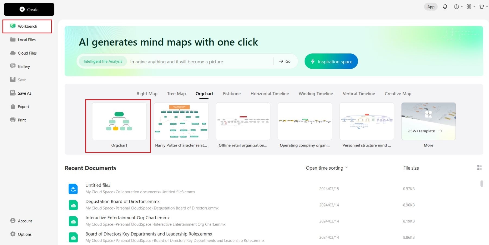The height and width of the screenshot is (245, 489).
Task: Click the Export option
Action: click(23, 107)
